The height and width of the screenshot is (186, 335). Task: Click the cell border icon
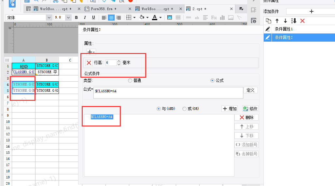[x=129, y=18]
